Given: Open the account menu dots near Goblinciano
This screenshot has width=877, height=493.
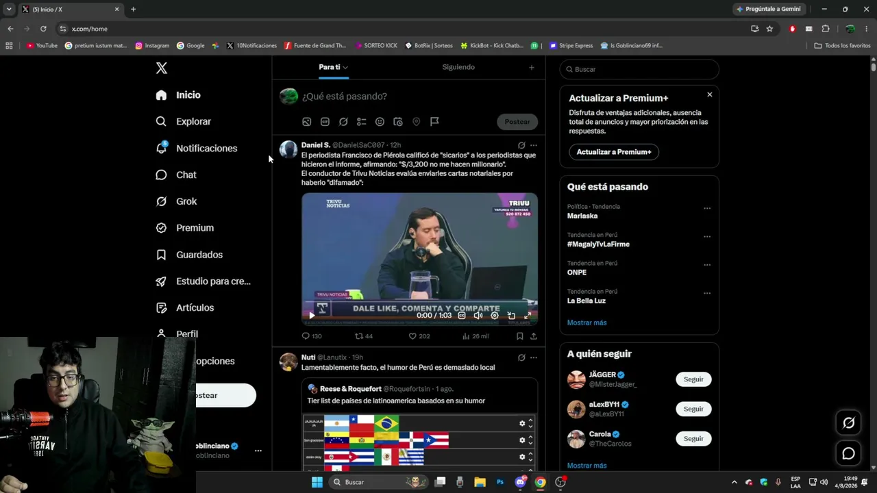Looking at the screenshot, I should 258,451.
